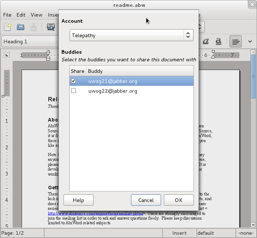Click the Help button in dialog
The image size is (257, 238).
click(78, 200)
